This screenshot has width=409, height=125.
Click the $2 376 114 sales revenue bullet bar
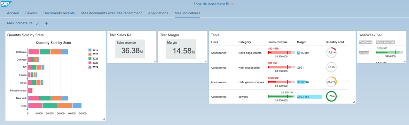pos(282,96)
